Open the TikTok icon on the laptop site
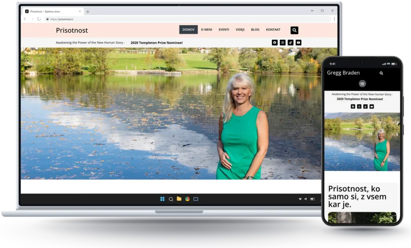 tap(291, 43)
